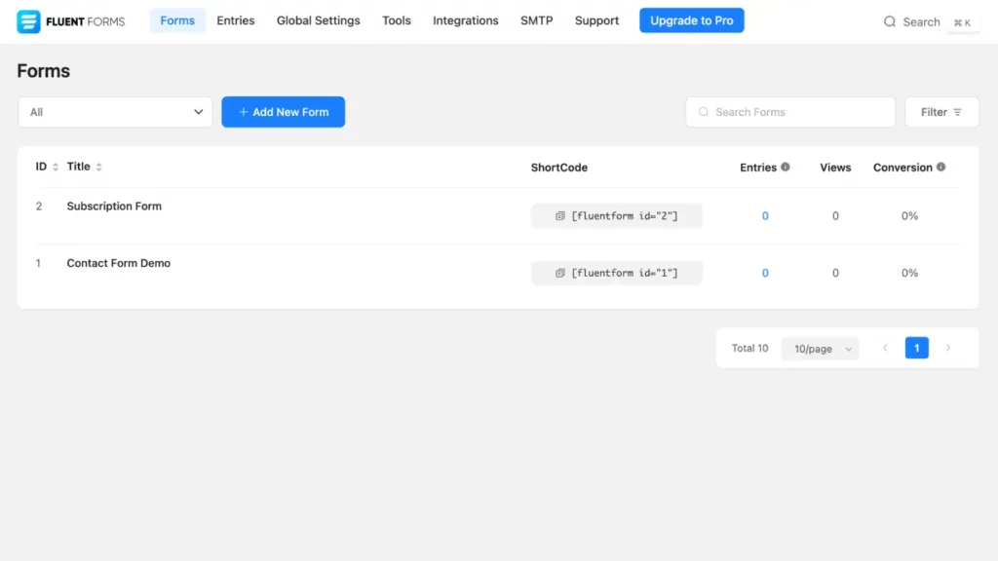Copy shortcode icon for Contact Form Demo

point(560,274)
